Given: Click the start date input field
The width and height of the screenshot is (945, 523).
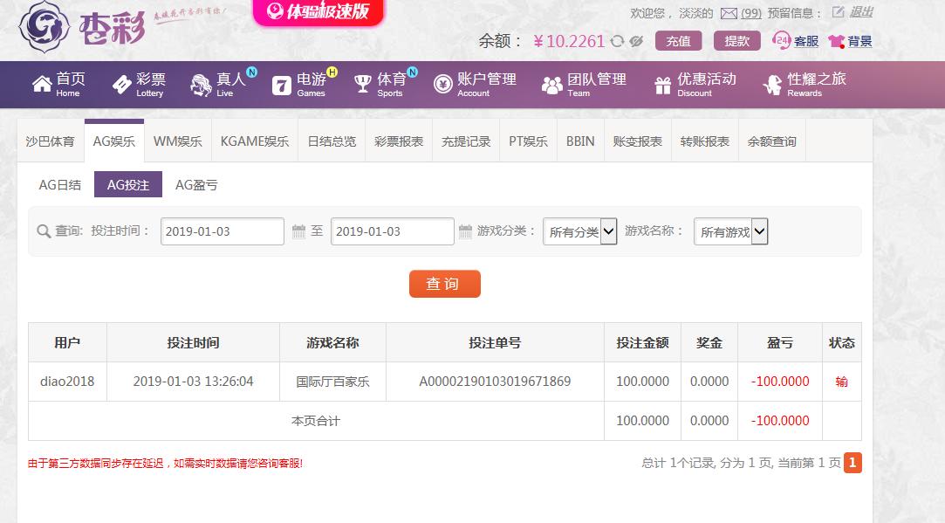Looking at the screenshot, I should 223,231.
